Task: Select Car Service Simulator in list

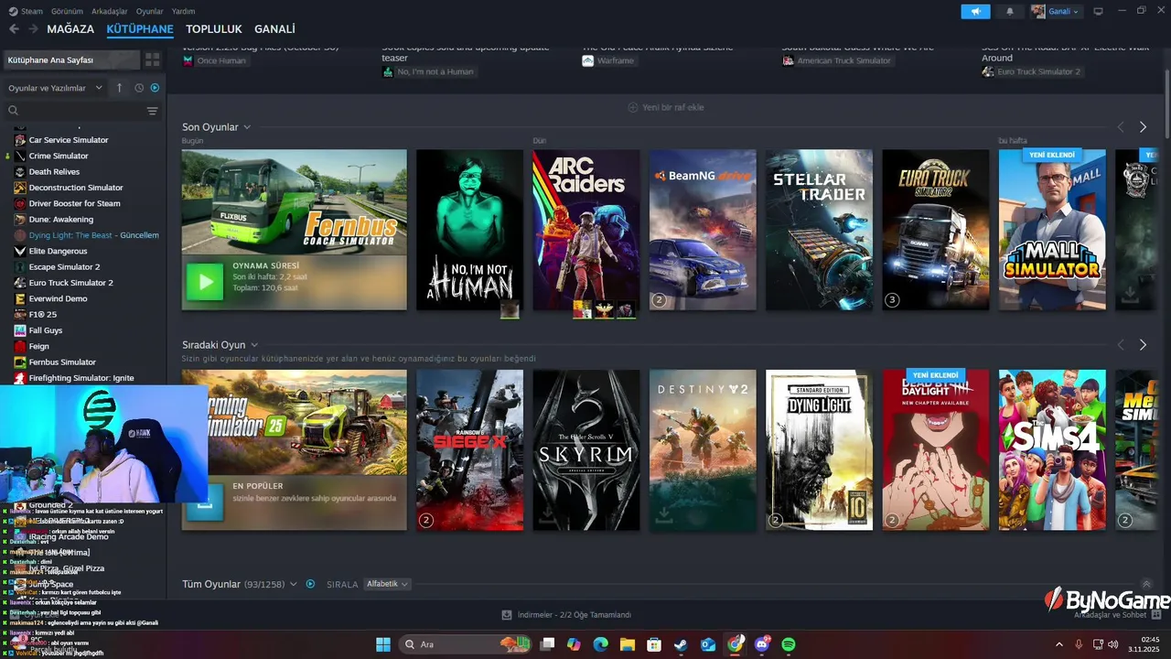Action: pos(69,140)
